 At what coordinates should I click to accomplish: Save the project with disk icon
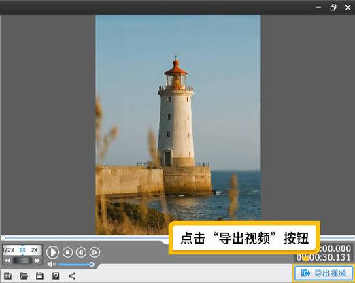click(x=39, y=276)
